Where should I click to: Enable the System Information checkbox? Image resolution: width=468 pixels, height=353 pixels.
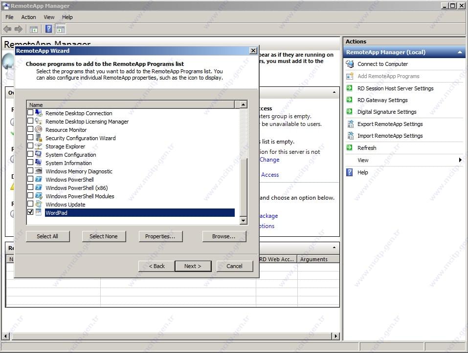click(30, 163)
